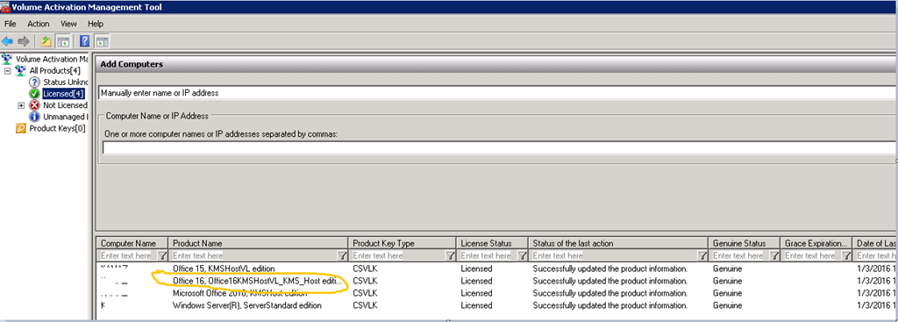Click the Status Unknown question mark icon

[34, 82]
